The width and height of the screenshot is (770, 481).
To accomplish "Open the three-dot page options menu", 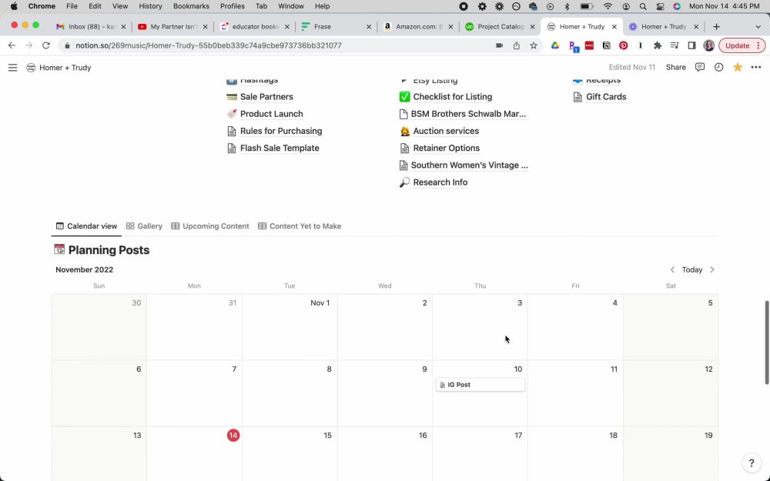I will (756, 67).
